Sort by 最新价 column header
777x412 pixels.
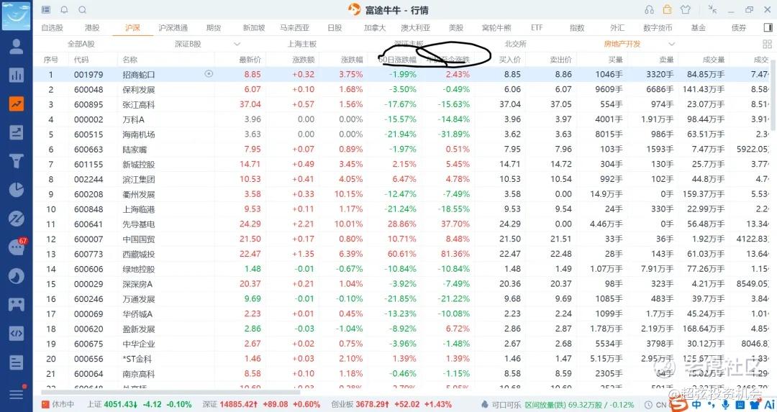[250, 60]
